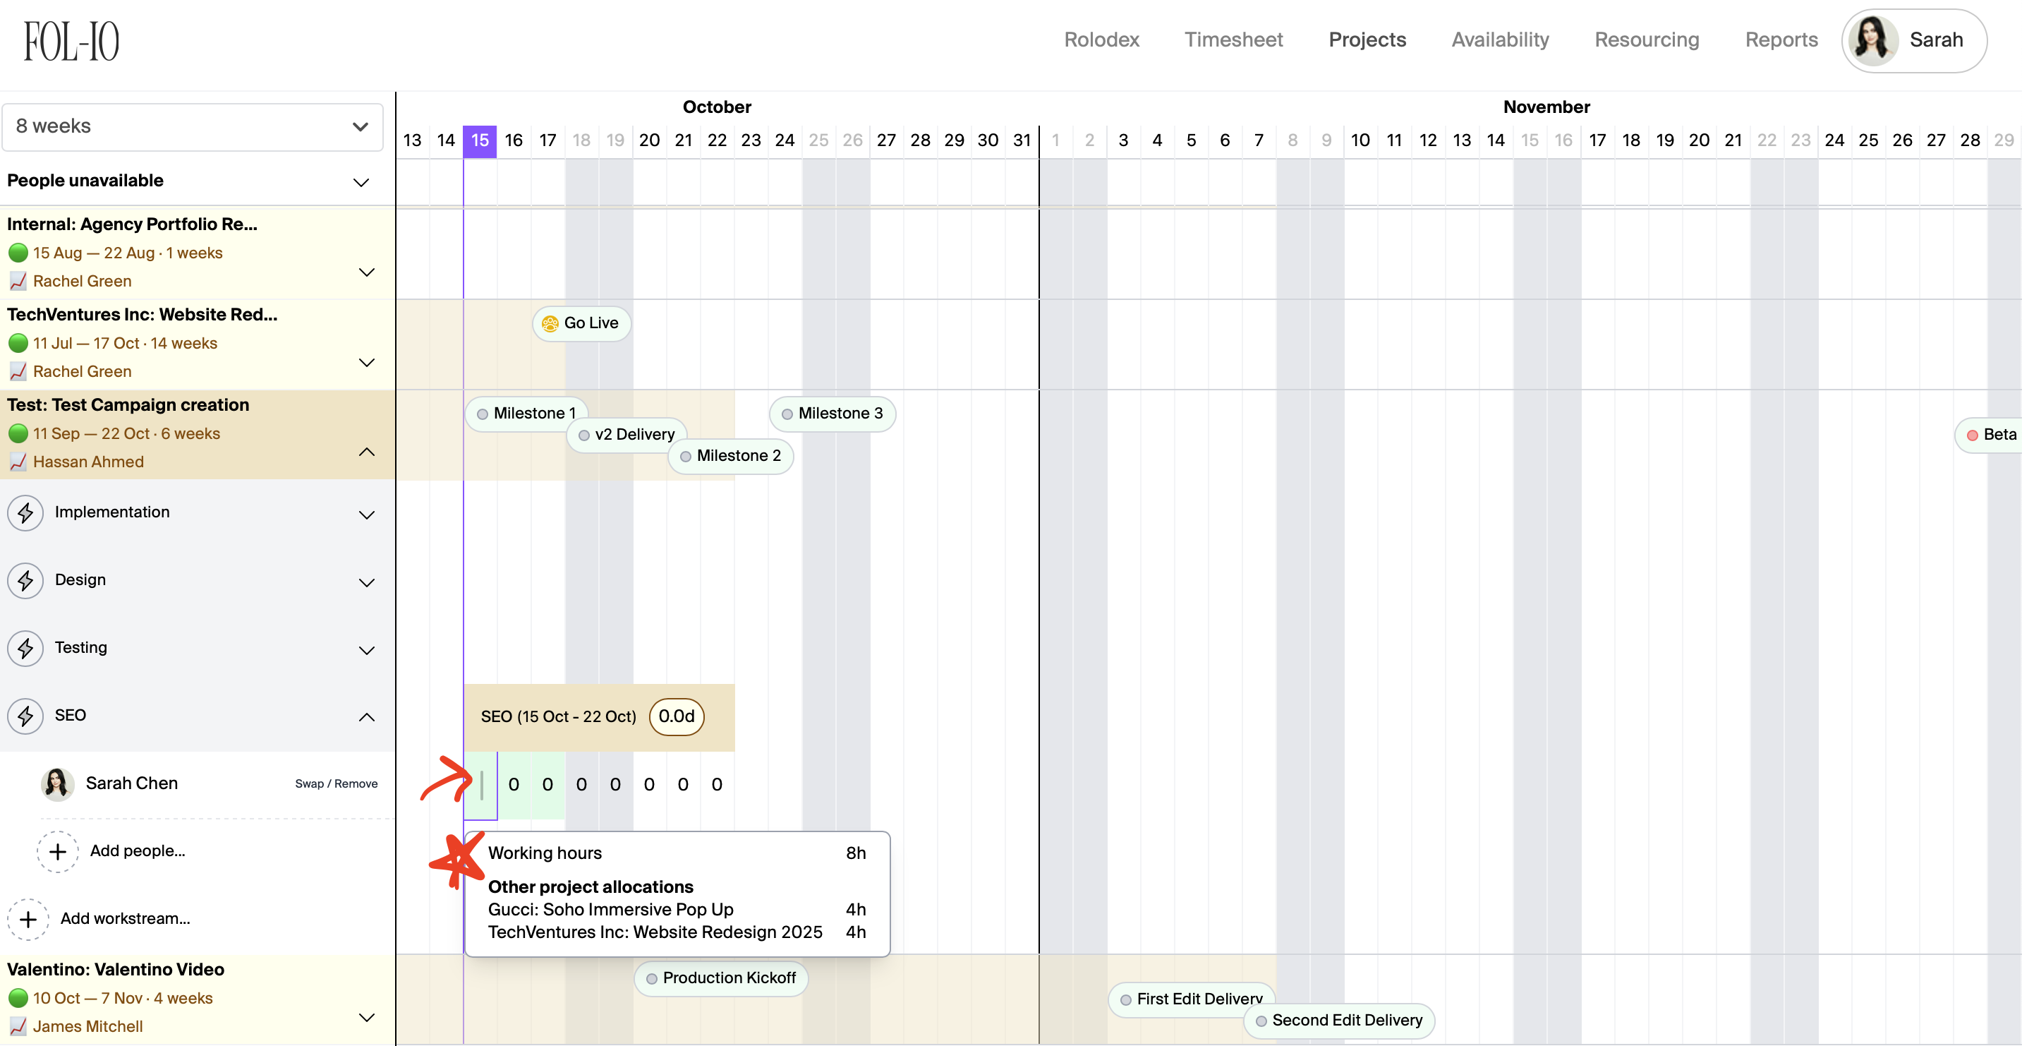This screenshot has height=1046, width=2022.
Task: Select the Milestone 3 marker
Action: pyautogui.click(x=832, y=414)
